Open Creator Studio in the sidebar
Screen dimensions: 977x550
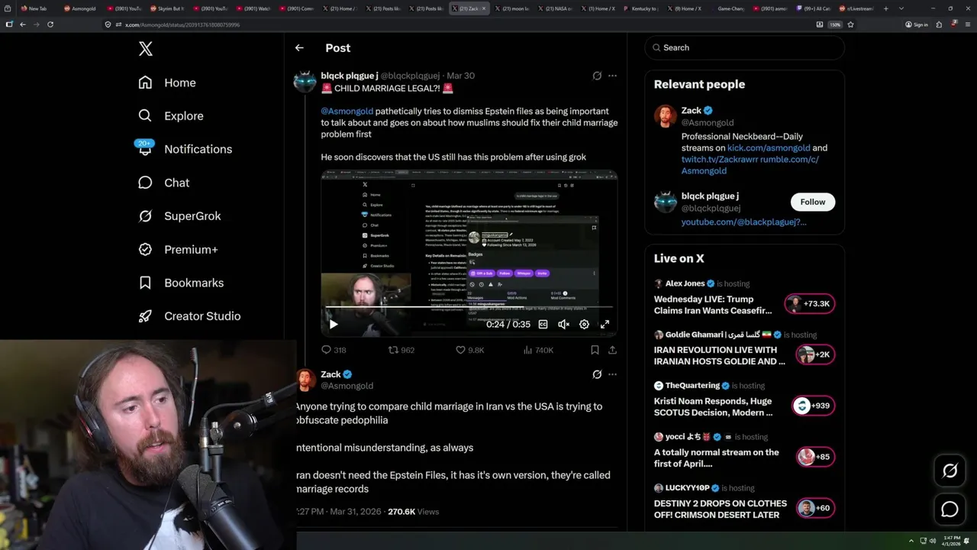[x=189, y=316]
